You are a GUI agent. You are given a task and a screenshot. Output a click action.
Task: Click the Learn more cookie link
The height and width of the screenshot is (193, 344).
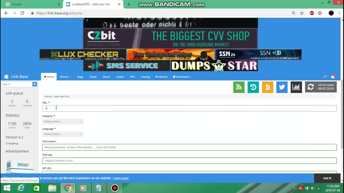[121, 178]
